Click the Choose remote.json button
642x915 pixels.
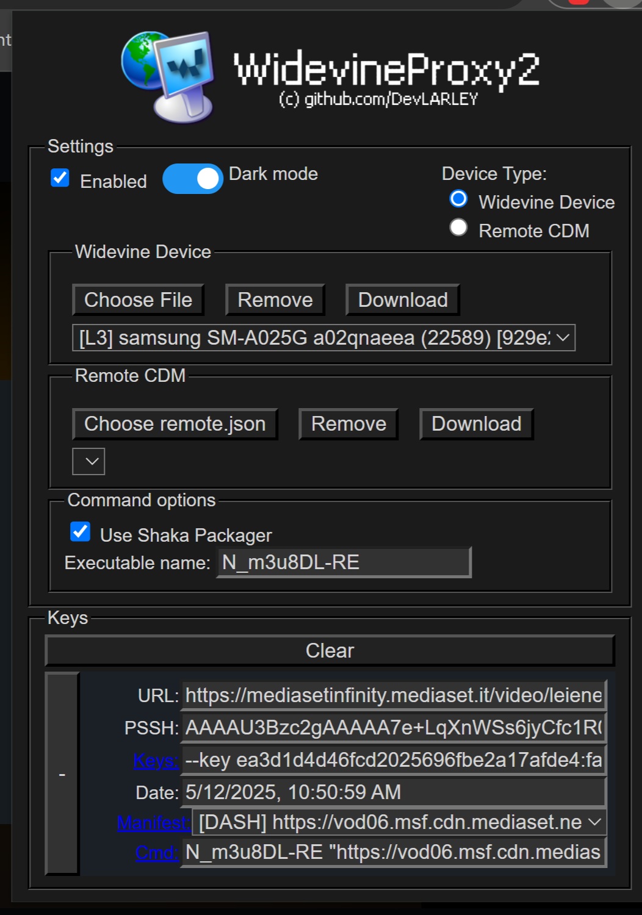tap(175, 424)
